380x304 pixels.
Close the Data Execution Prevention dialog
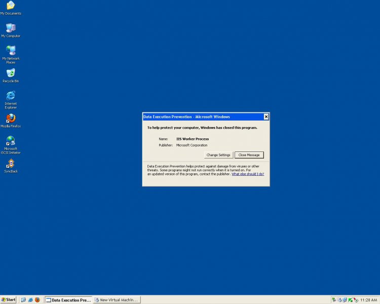pyautogui.click(x=266, y=117)
